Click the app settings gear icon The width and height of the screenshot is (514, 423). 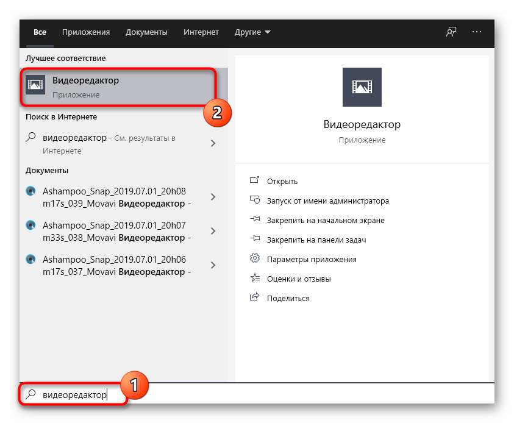[x=255, y=259]
